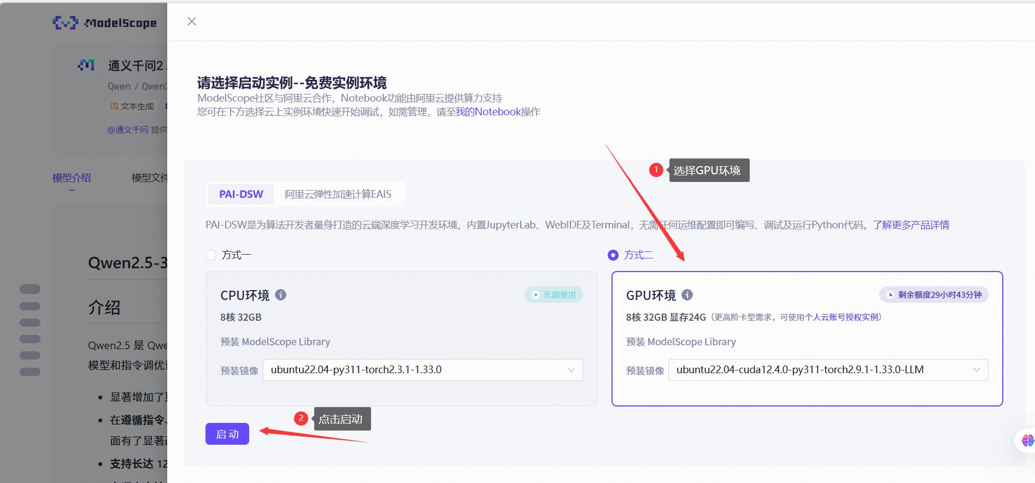Open the 我的Notebook link
Viewport: 1035px width, 483px height.
point(489,111)
